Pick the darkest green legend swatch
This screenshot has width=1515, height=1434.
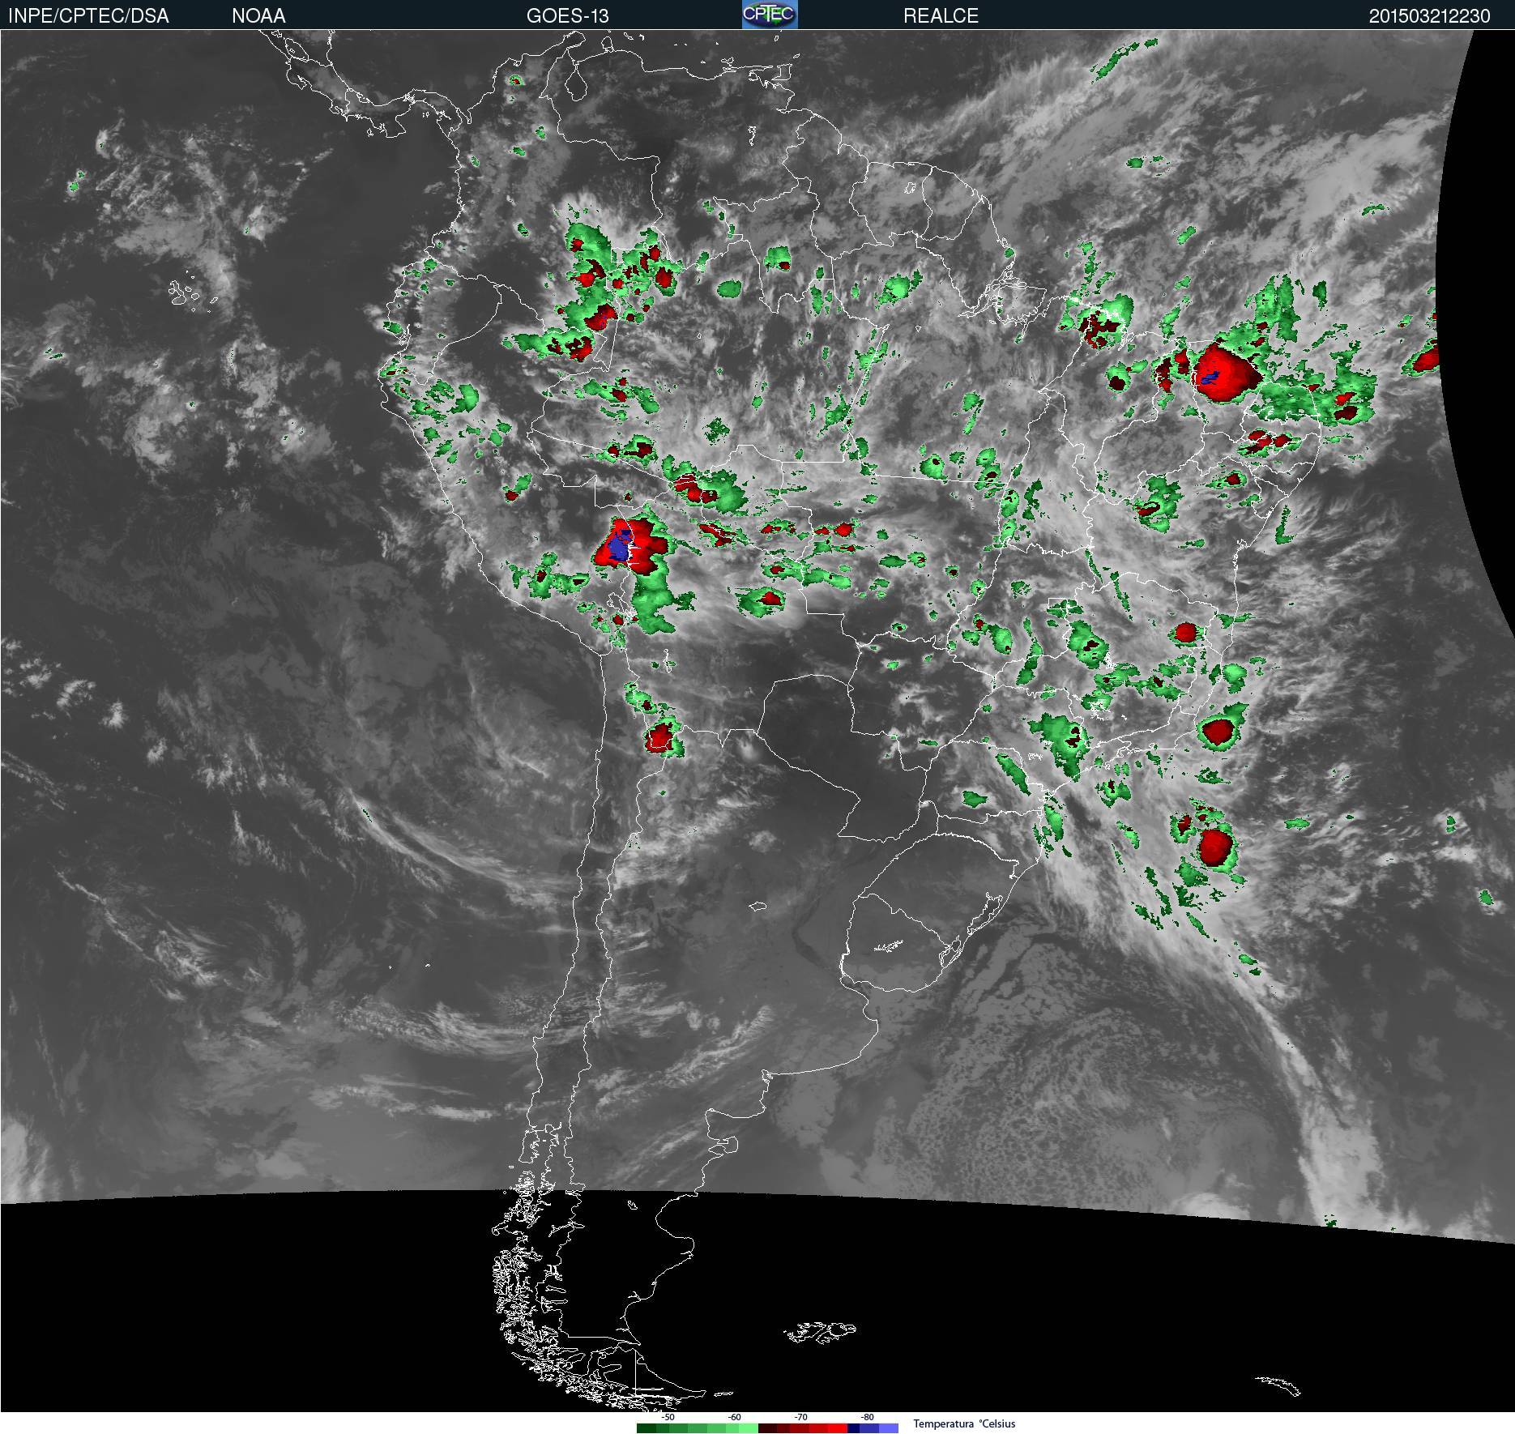647,1428
